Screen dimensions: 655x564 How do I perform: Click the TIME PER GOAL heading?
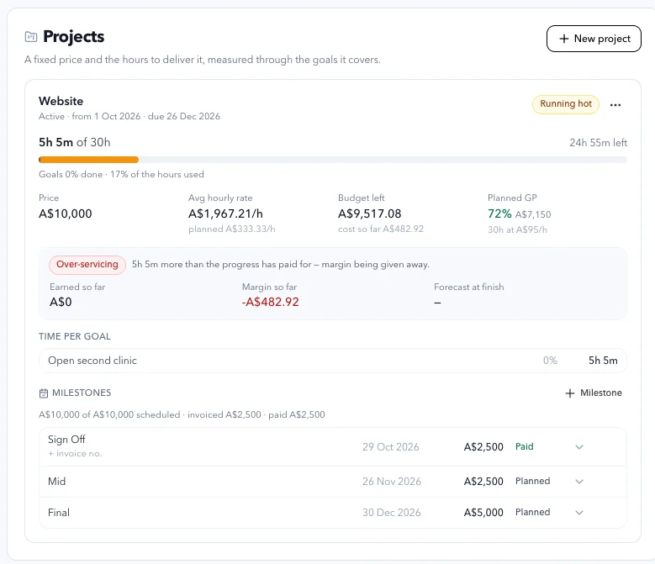point(75,336)
